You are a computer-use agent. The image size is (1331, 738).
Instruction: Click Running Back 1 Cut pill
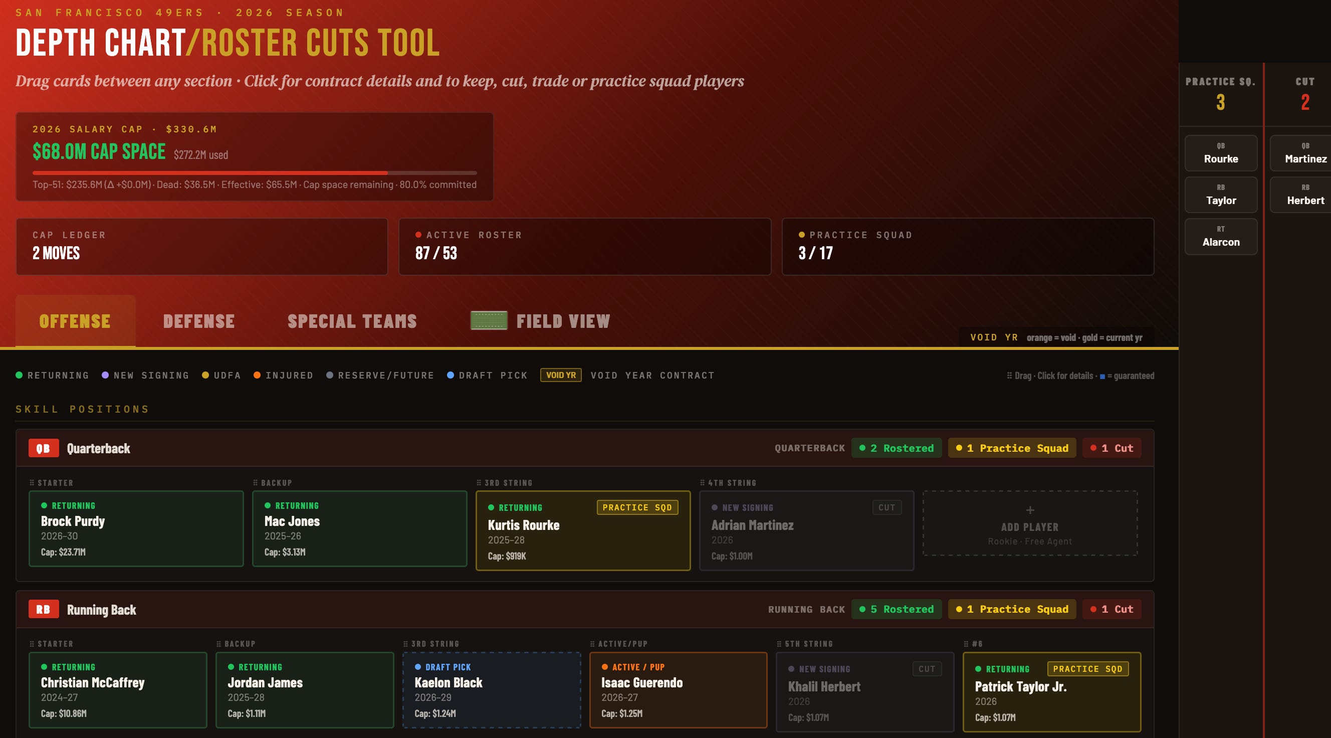point(1112,609)
